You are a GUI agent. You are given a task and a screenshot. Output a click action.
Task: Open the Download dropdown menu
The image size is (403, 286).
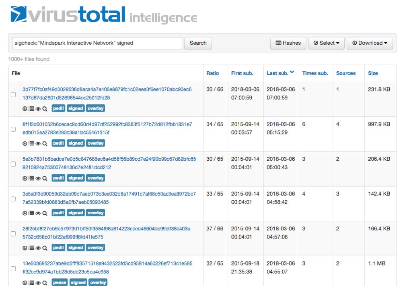pos(370,43)
